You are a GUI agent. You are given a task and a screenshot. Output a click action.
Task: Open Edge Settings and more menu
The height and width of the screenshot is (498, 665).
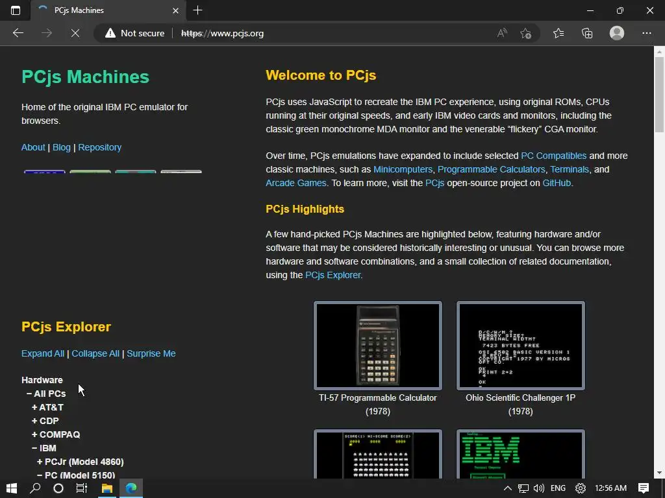(646, 33)
